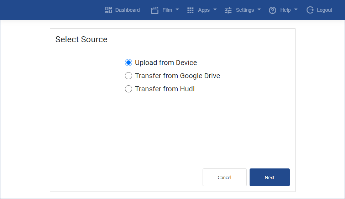Open the Settings menu label
The width and height of the screenshot is (345, 199).
pos(245,10)
